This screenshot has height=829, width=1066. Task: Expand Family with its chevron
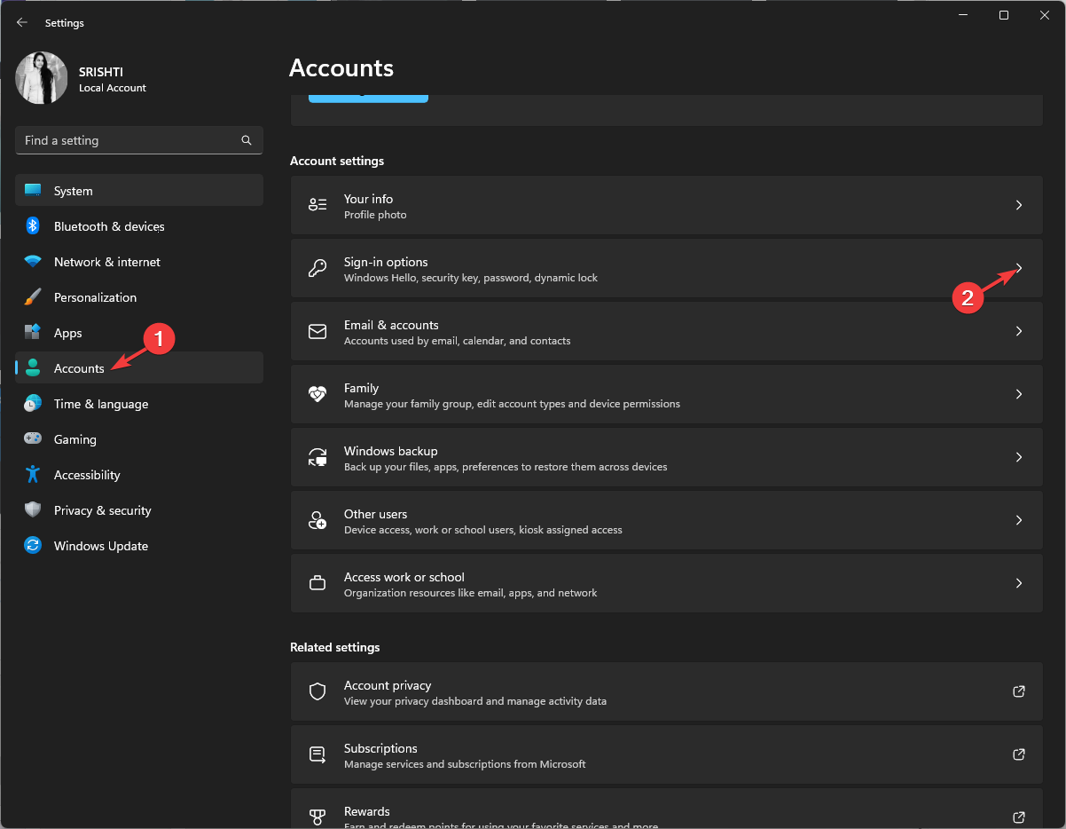(x=1019, y=394)
